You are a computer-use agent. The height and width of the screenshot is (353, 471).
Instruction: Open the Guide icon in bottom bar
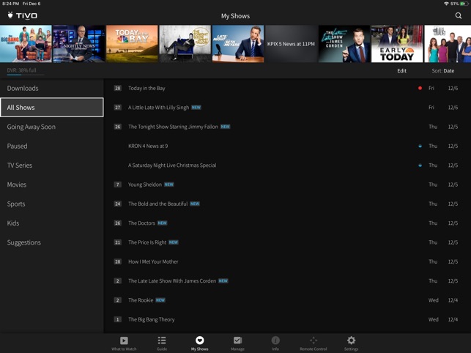coord(162,343)
